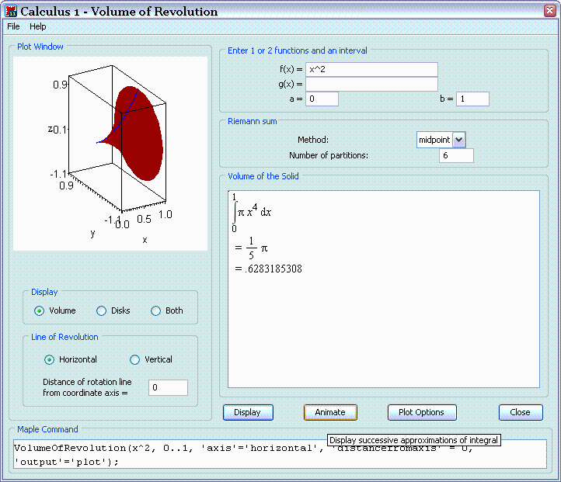Image resolution: width=561 pixels, height=482 pixels.
Task: Open the Help menu
Action: (x=37, y=26)
